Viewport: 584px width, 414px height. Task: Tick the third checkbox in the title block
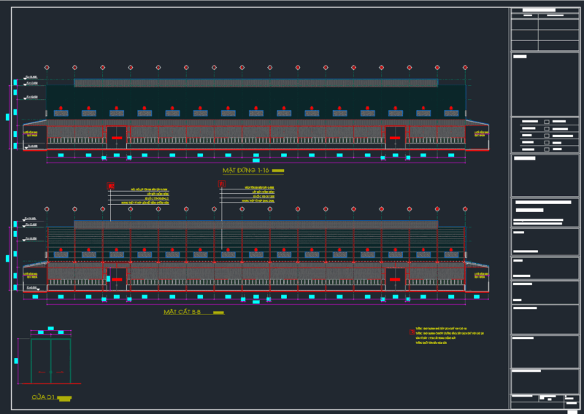click(x=547, y=135)
